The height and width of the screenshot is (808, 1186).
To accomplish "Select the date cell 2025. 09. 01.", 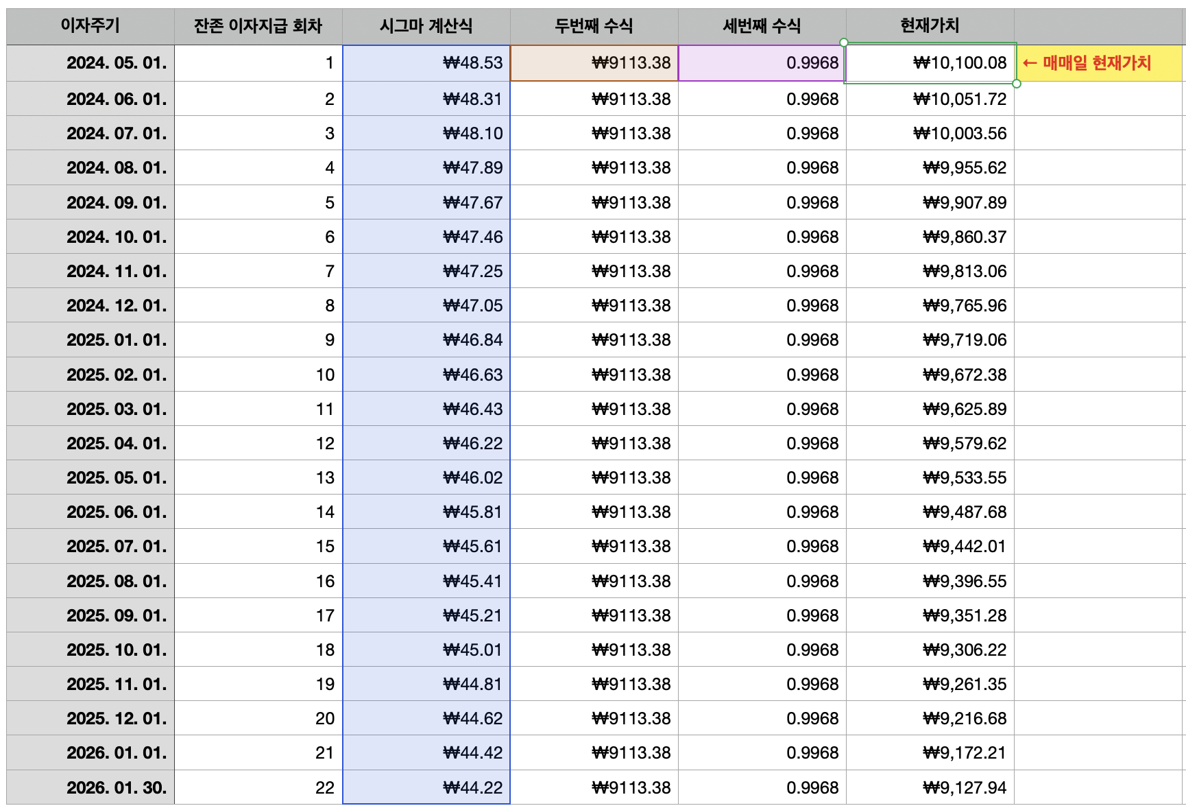I will (90, 615).
